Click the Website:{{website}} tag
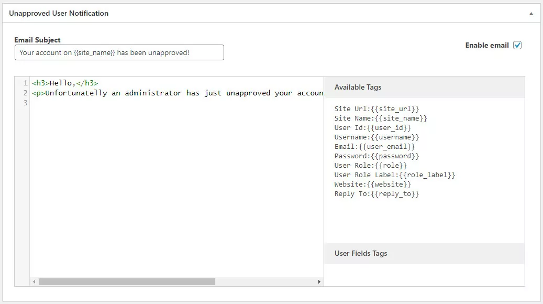543x304 pixels. click(x=373, y=184)
